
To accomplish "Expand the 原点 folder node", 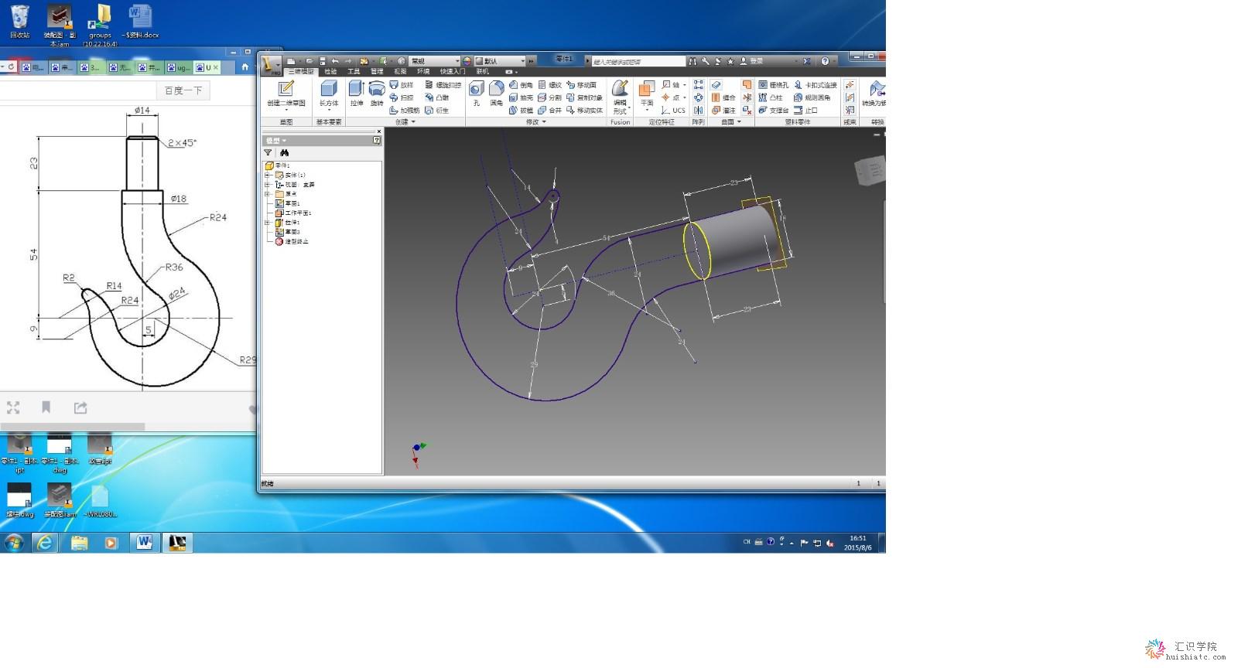I will point(267,194).
